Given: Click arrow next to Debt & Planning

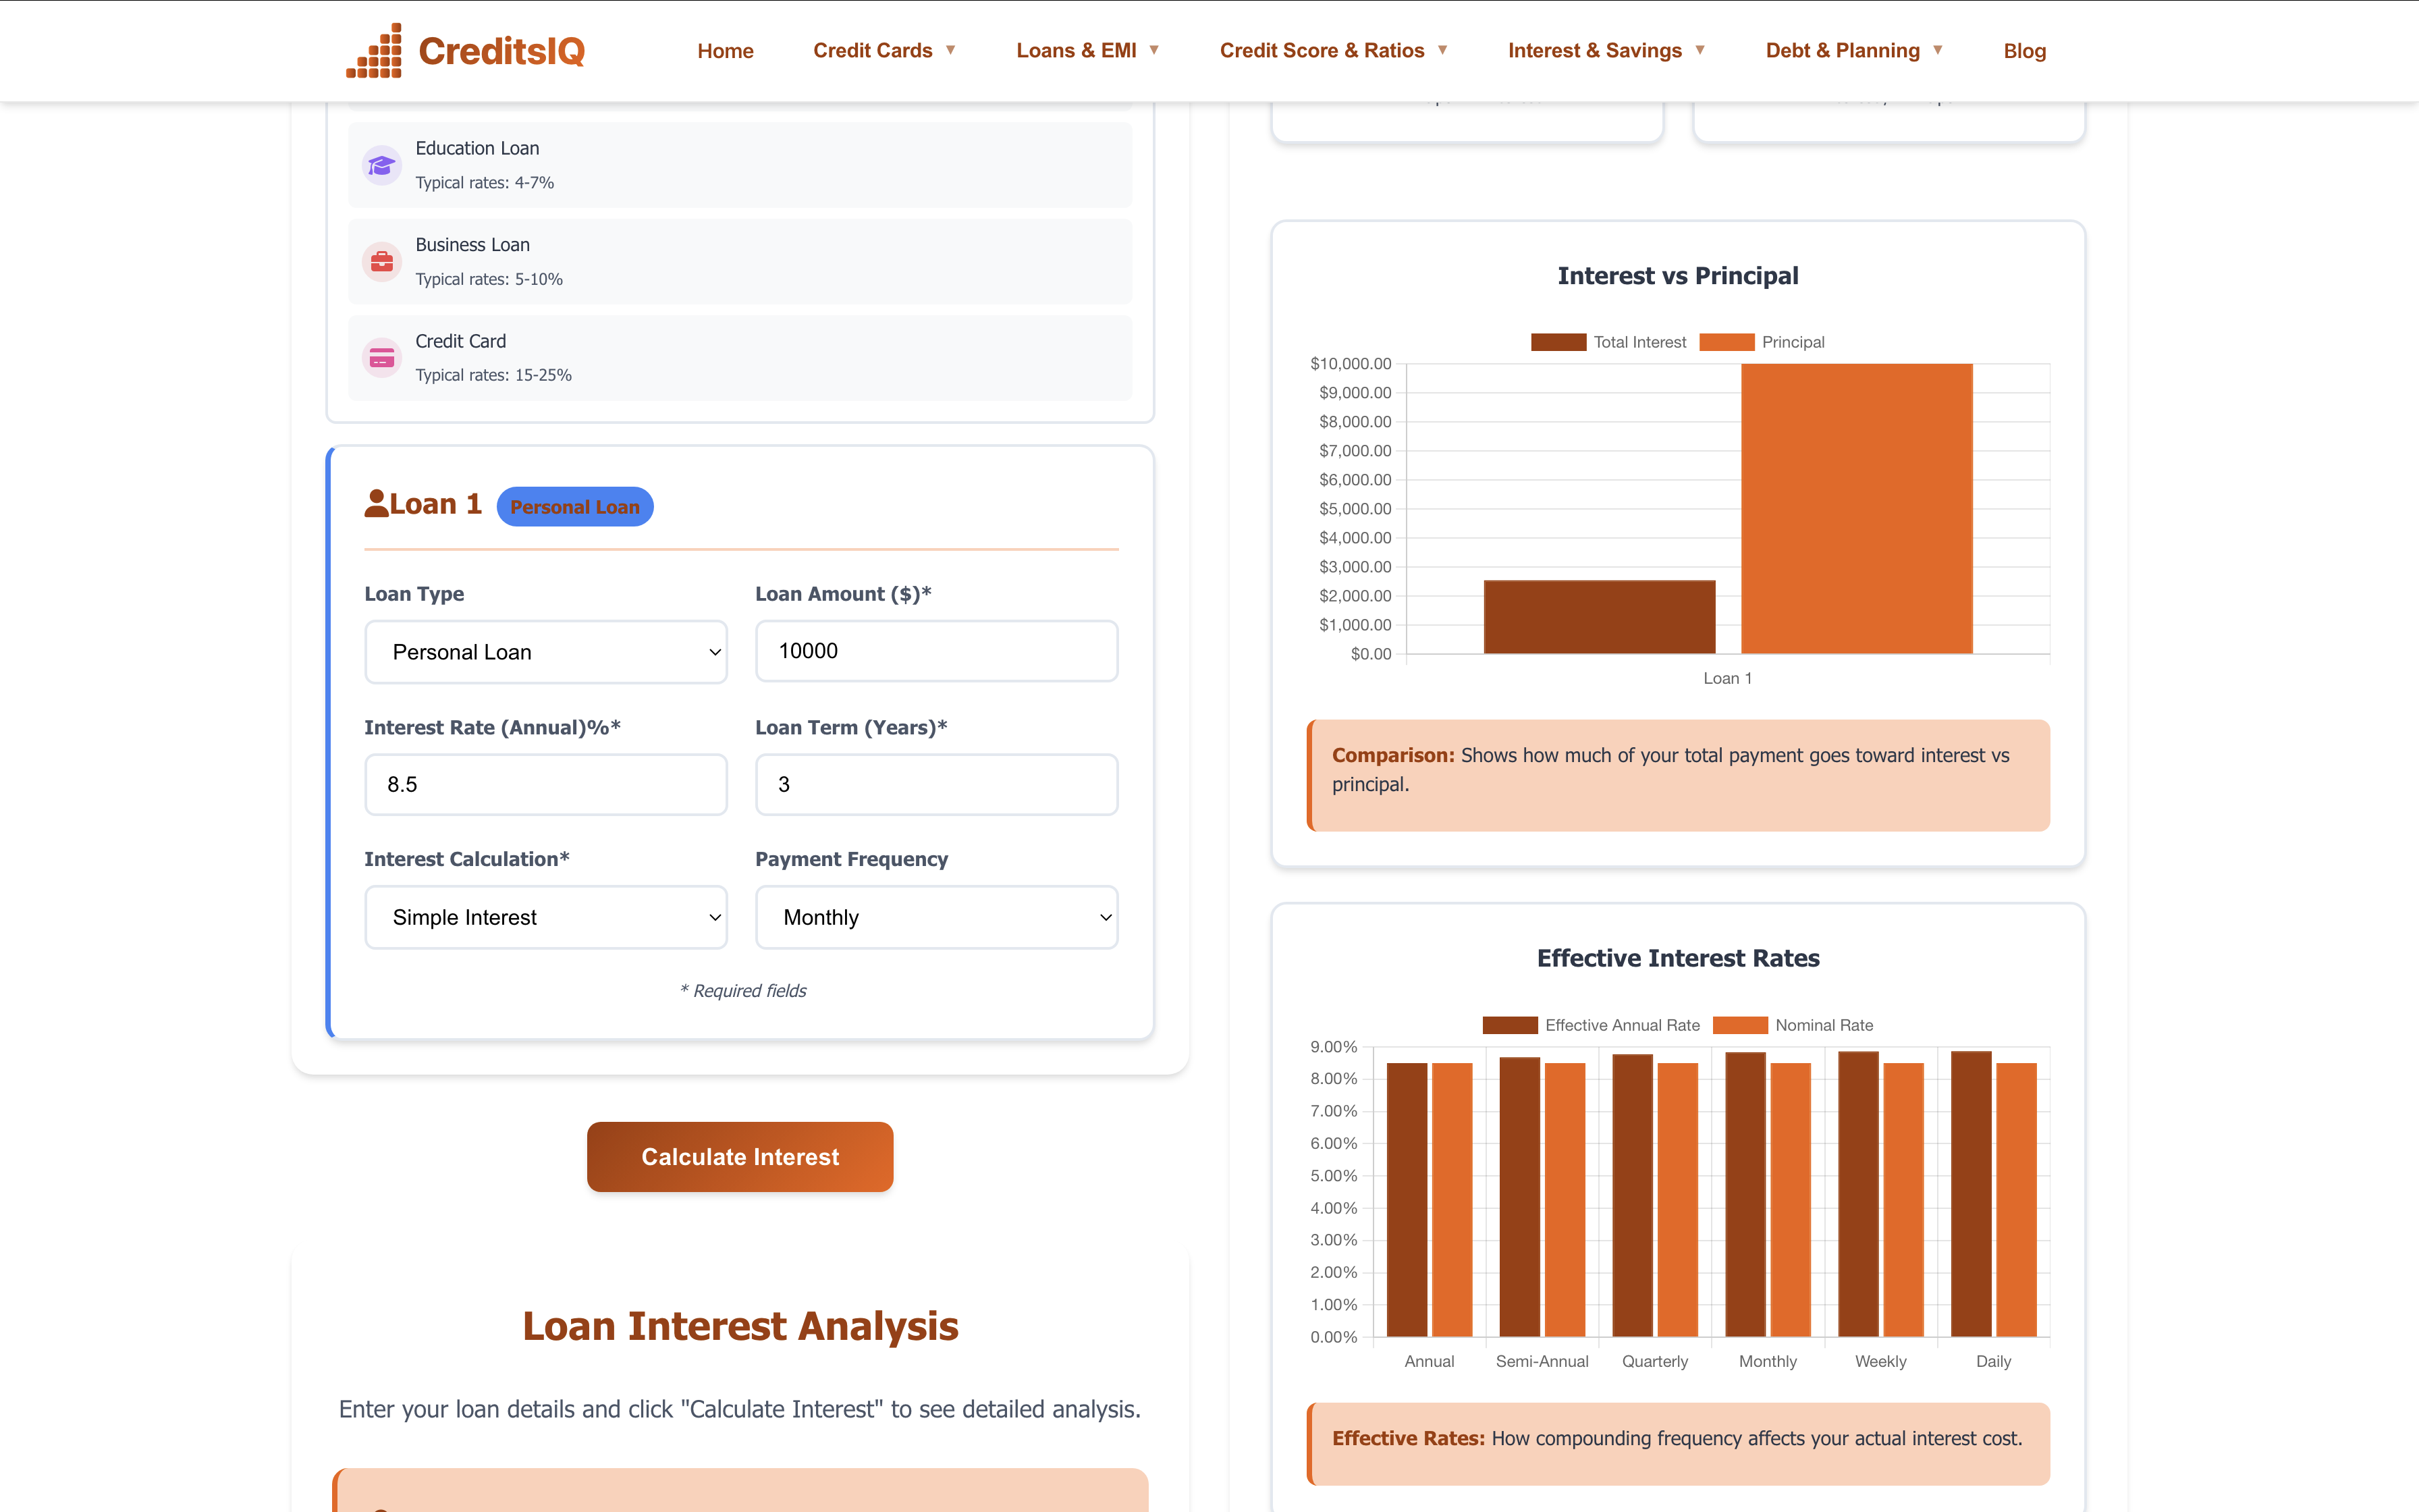Looking at the screenshot, I should click(1937, 50).
